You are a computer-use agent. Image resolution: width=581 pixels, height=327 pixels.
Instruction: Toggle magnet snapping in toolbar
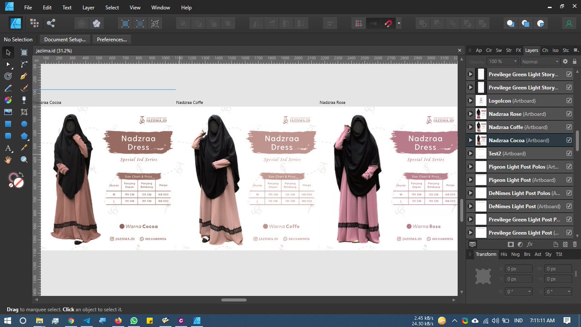pyautogui.click(x=388, y=23)
